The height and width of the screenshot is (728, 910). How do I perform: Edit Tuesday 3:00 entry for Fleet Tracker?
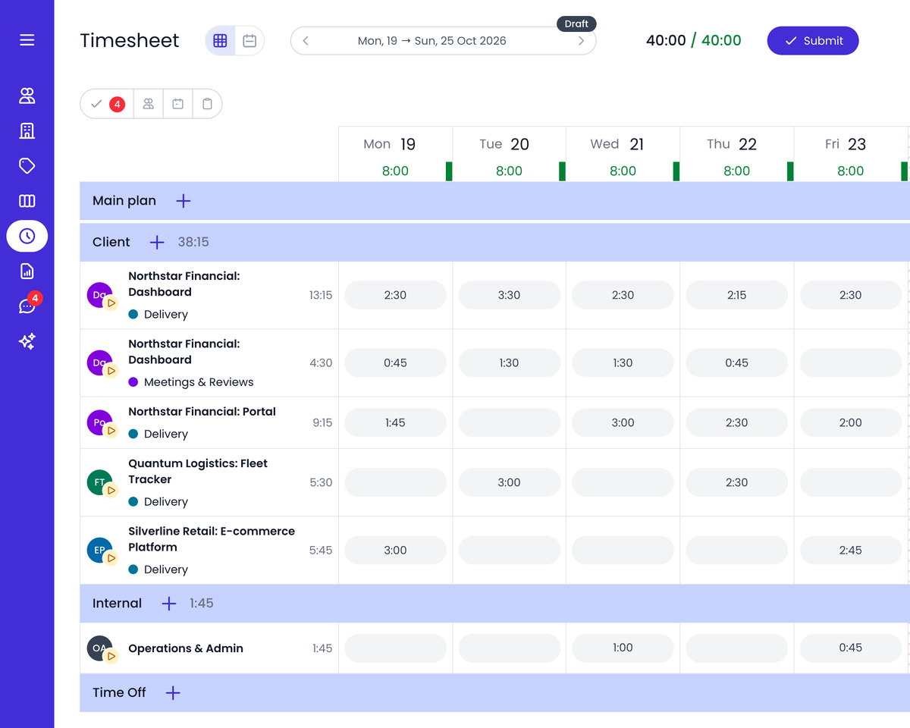pyautogui.click(x=509, y=482)
